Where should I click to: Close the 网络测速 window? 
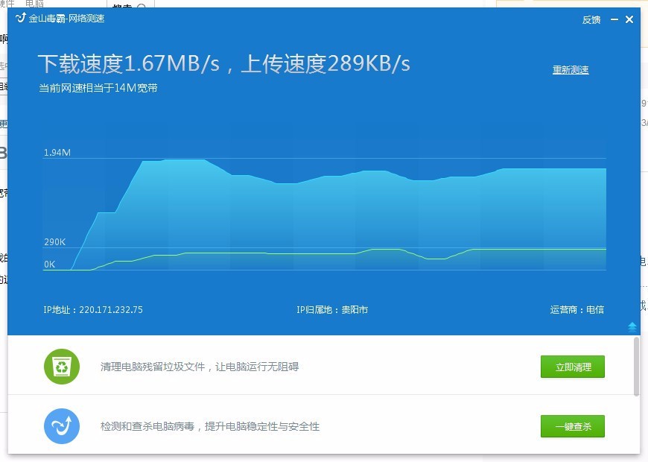[x=629, y=19]
